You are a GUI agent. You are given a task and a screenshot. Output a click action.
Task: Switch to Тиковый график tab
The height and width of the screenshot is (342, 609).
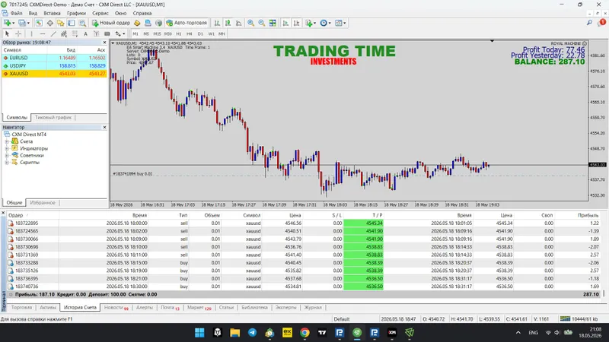click(53, 118)
